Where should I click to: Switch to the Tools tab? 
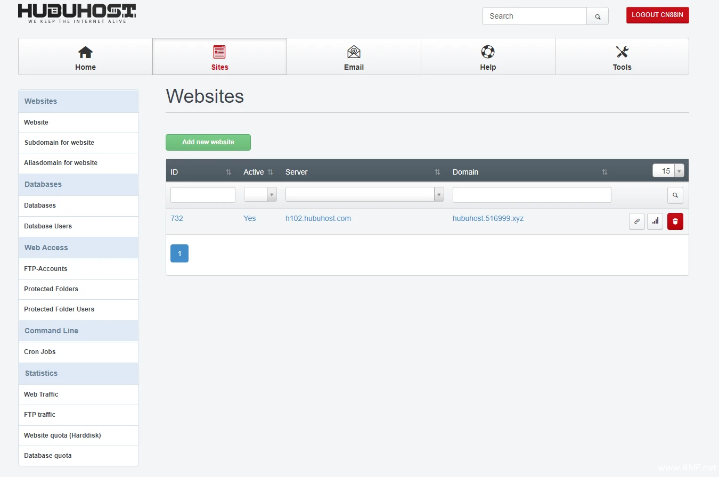pos(622,56)
